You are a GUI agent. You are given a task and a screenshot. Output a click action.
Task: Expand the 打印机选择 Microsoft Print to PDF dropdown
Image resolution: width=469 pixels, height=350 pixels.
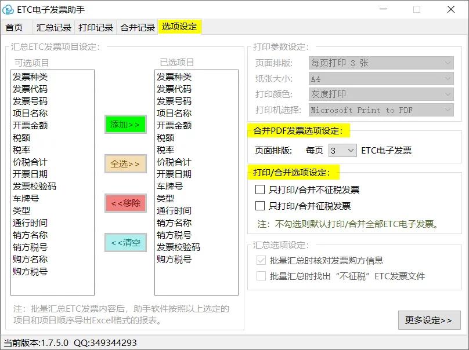pos(381,110)
